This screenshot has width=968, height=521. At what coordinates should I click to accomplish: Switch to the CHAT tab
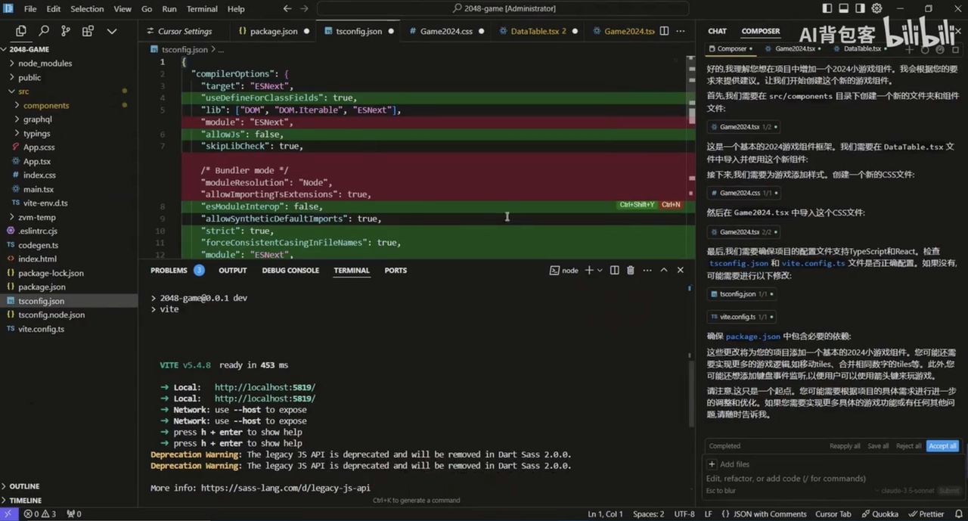click(x=717, y=31)
